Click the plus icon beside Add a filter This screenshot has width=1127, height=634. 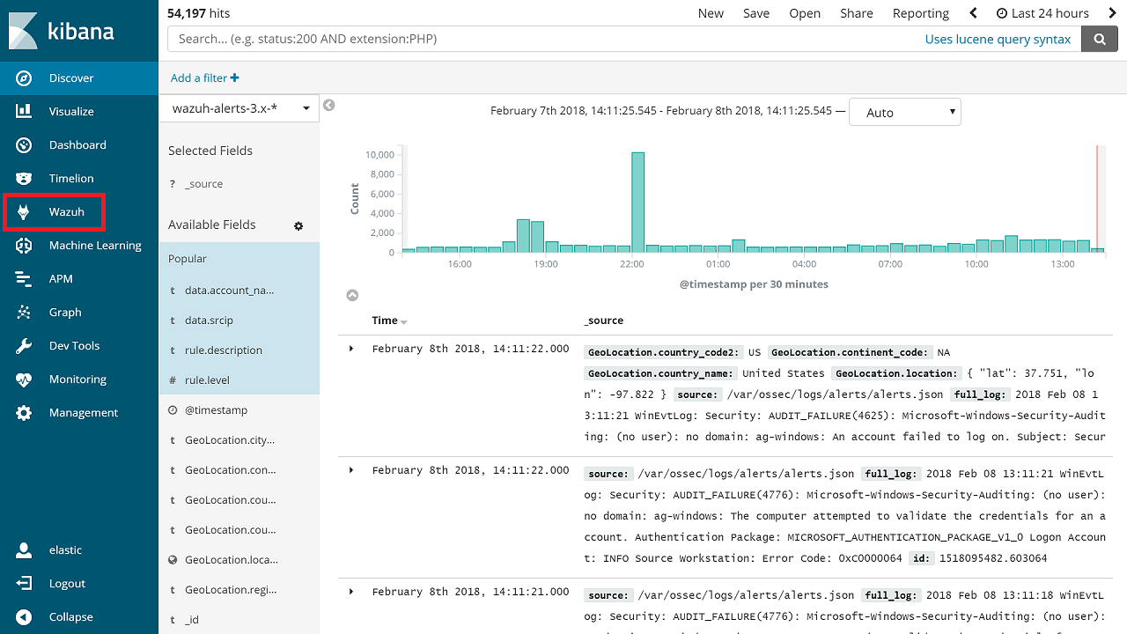pyautogui.click(x=235, y=78)
